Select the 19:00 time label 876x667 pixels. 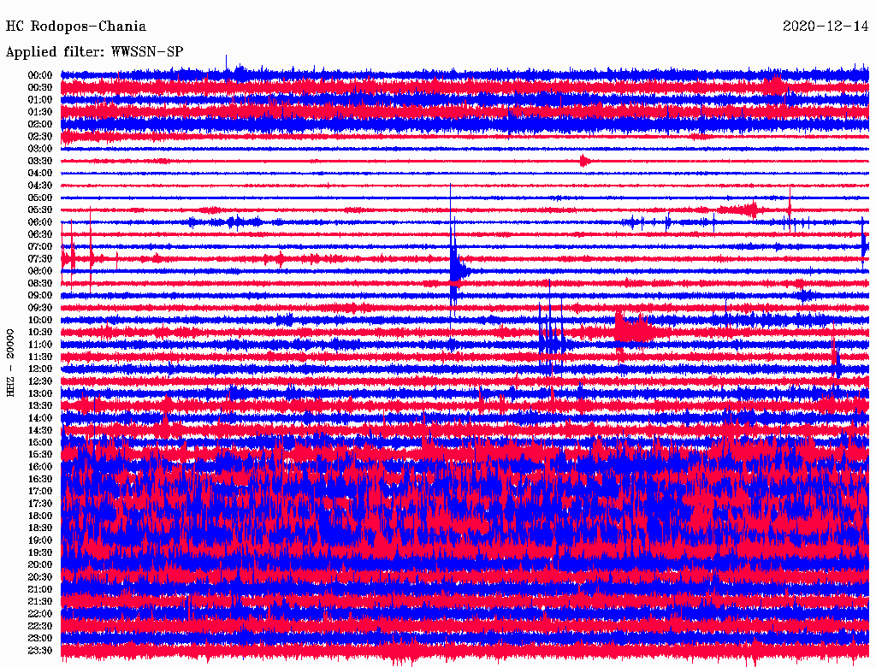(x=40, y=540)
